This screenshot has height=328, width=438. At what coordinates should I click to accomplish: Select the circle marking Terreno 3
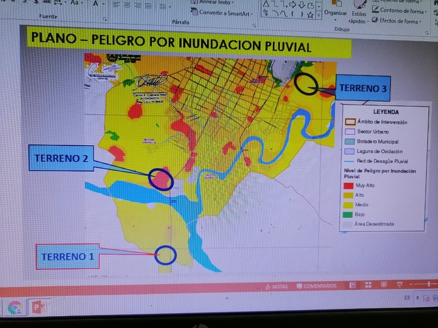click(306, 84)
